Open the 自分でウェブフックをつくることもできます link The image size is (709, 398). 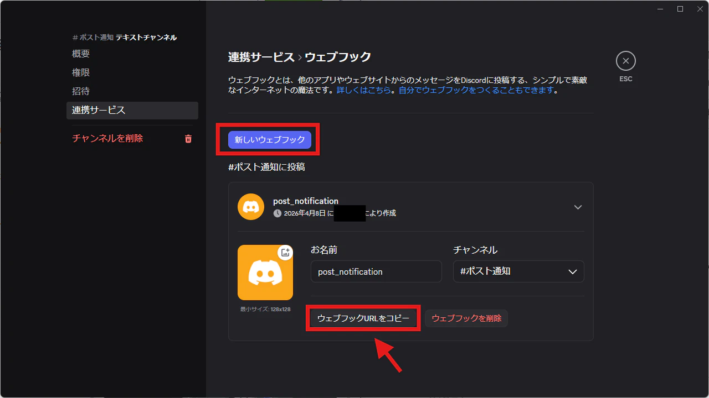point(476,90)
